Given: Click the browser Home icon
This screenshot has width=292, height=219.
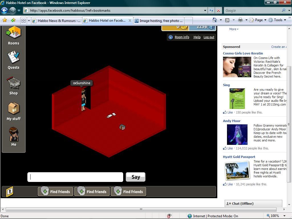Looking at the screenshot, I should coord(215,20).
